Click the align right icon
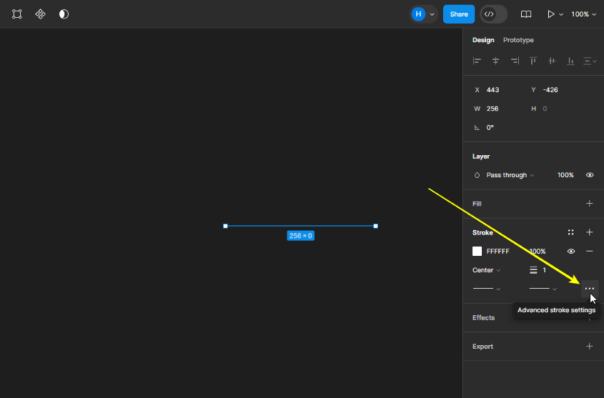Image resolution: width=604 pixels, height=398 pixels. [514, 61]
